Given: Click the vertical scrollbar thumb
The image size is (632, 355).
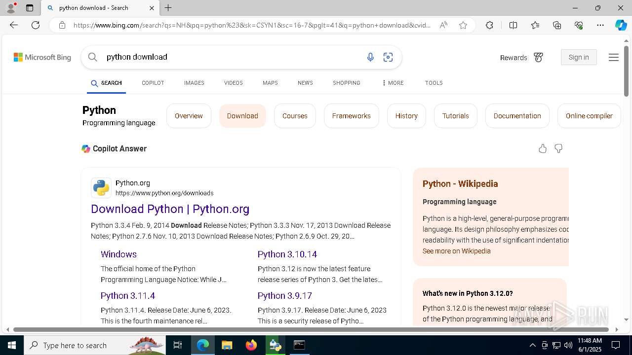Looking at the screenshot, I should point(626,71).
